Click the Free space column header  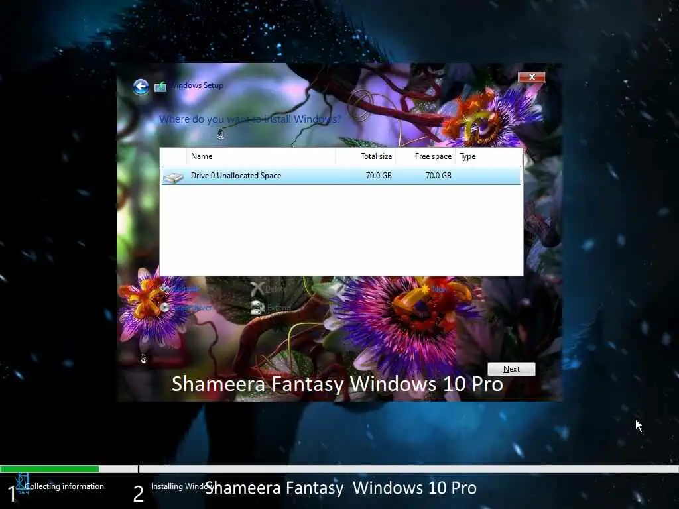[x=426, y=156]
